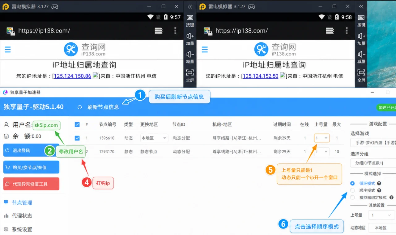Click gamepad icon in right emulator title bar
Image resolution: width=396 pixels, height=235 pixels.
tap(251, 7)
